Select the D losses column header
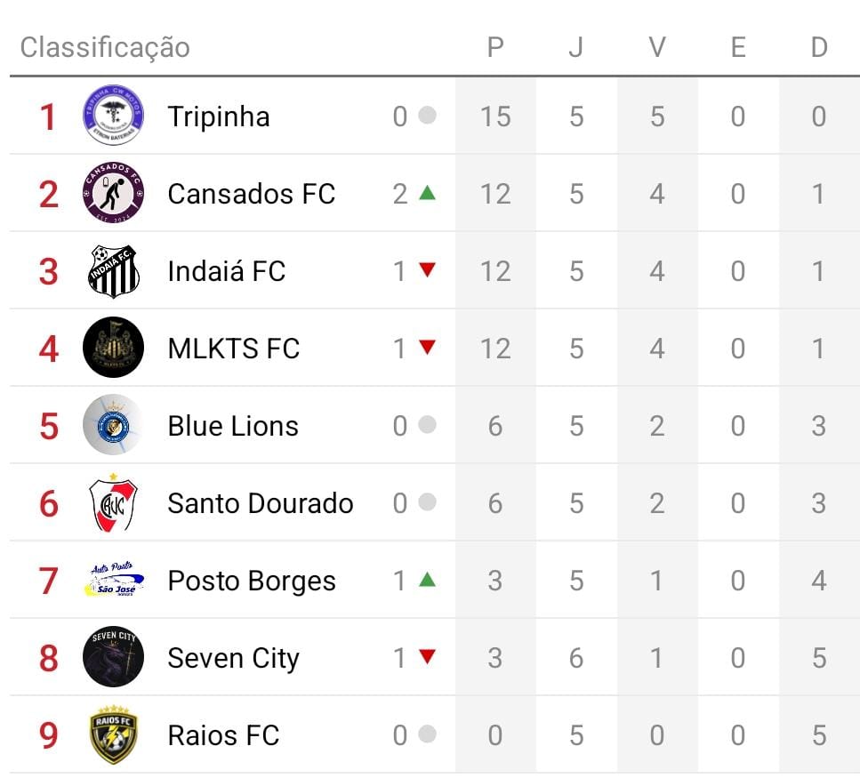The image size is (860, 778). (819, 47)
